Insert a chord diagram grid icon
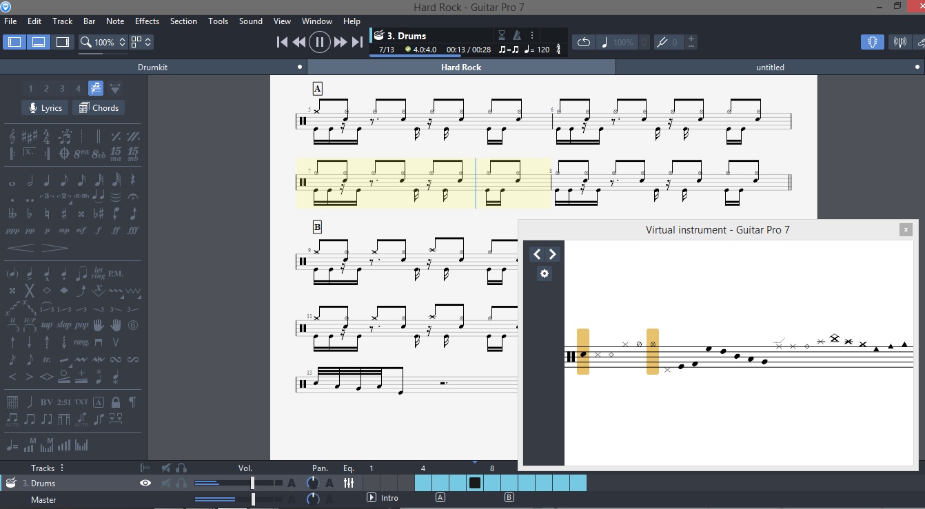This screenshot has width=925, height=509. tap(12, 402)
